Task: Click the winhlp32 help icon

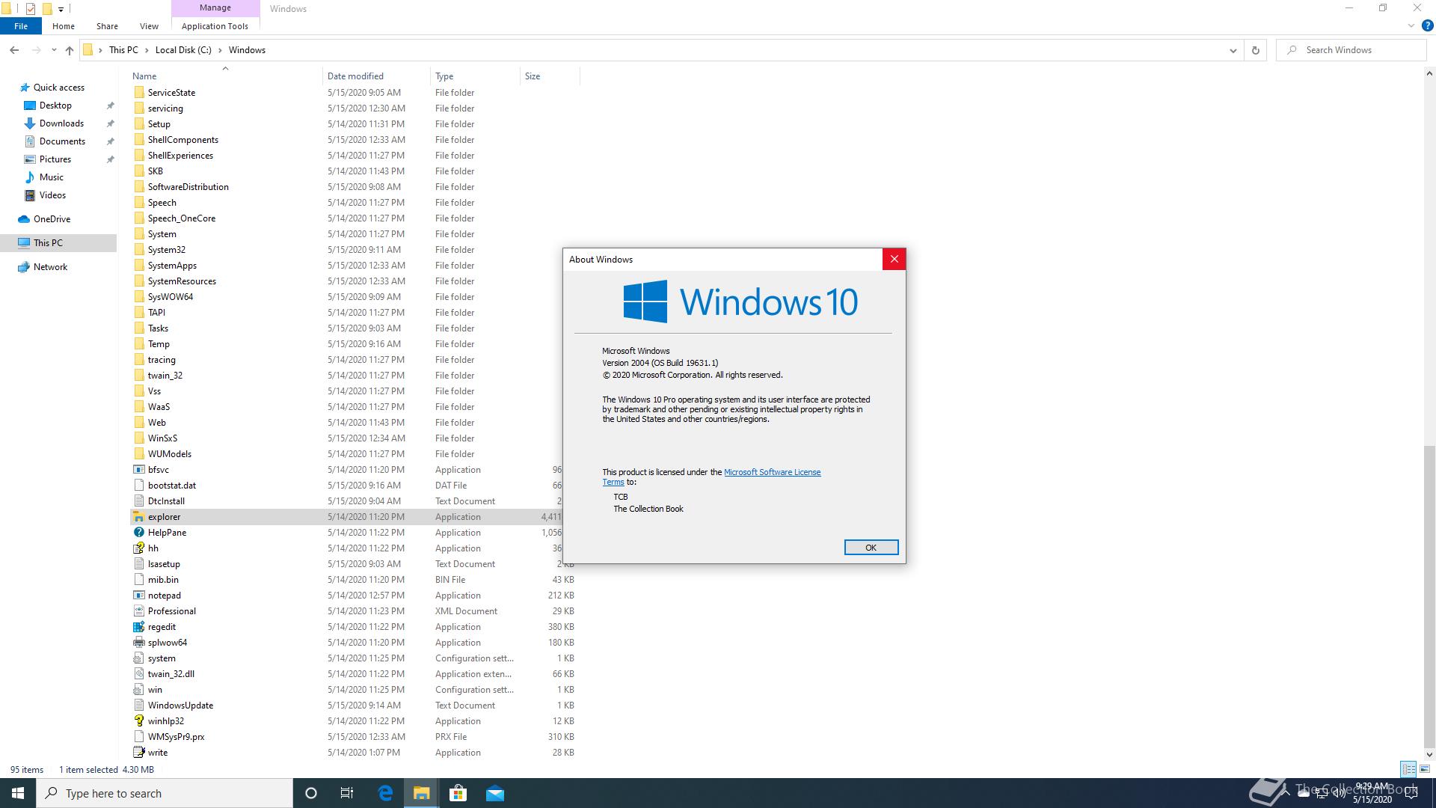Action: coord(138,721)
